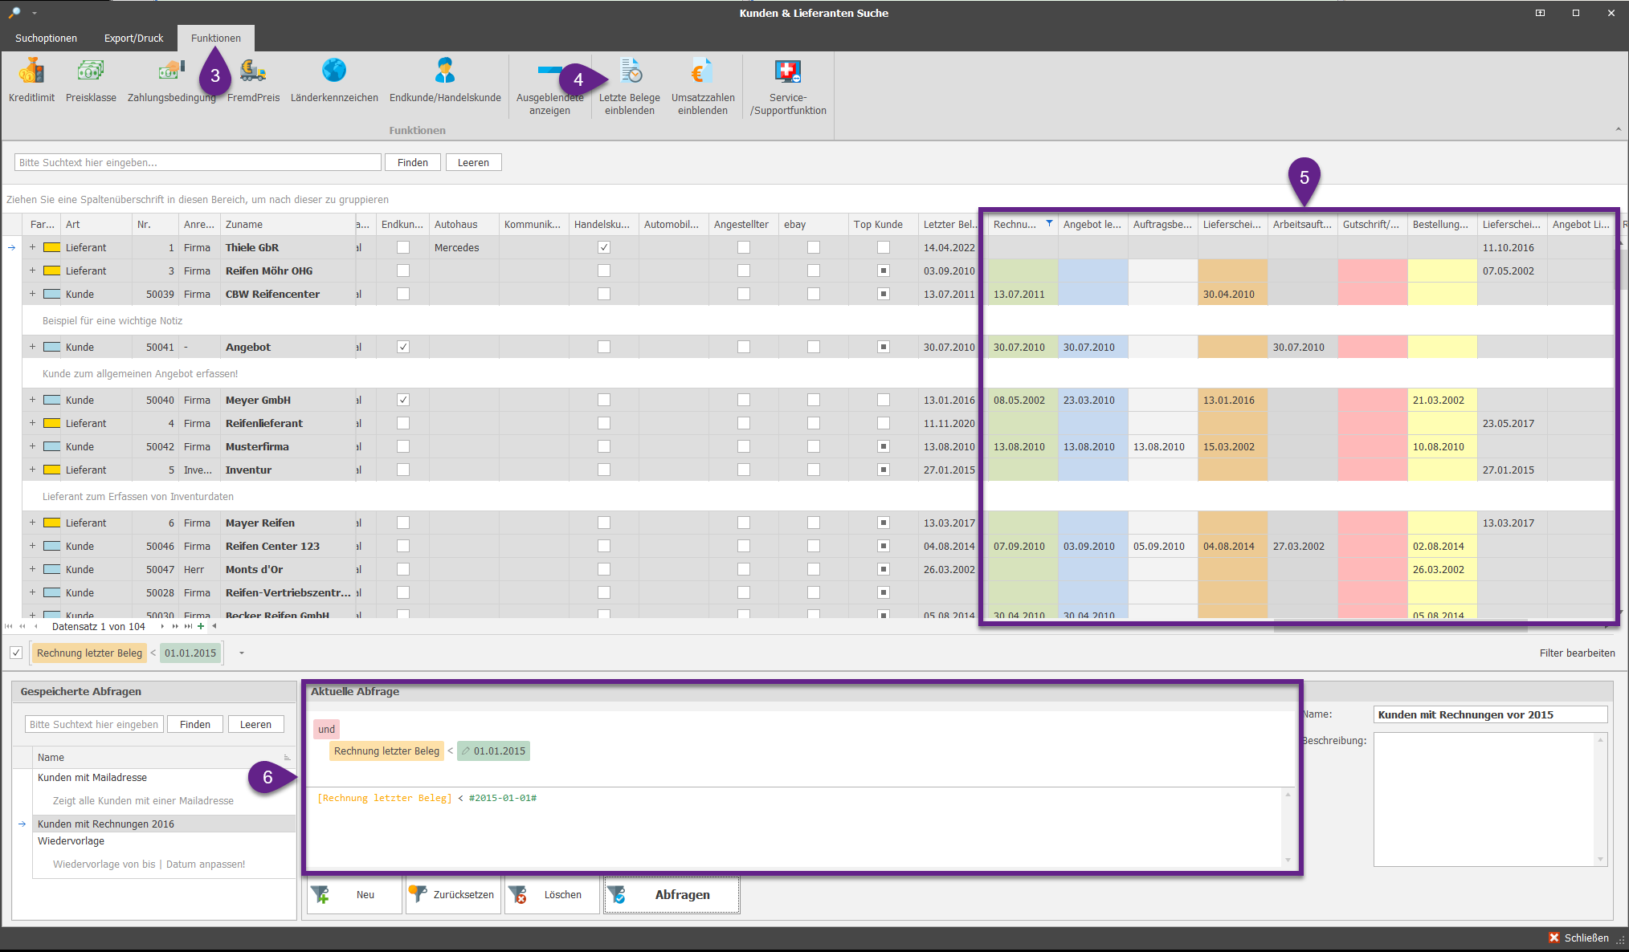Toggle Endkunde checkbox for Angebot row
1629x952 pixels.
click(403, 347)
